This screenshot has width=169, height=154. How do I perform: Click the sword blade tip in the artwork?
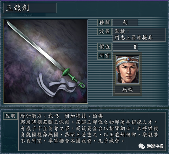[8, 22]
